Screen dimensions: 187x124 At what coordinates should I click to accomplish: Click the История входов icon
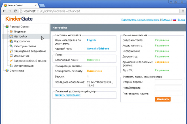tap(11, 66)
